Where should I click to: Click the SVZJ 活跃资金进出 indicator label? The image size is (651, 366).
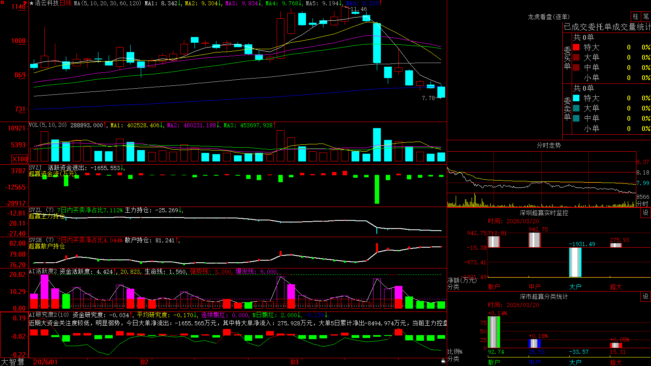pos(57,168)
